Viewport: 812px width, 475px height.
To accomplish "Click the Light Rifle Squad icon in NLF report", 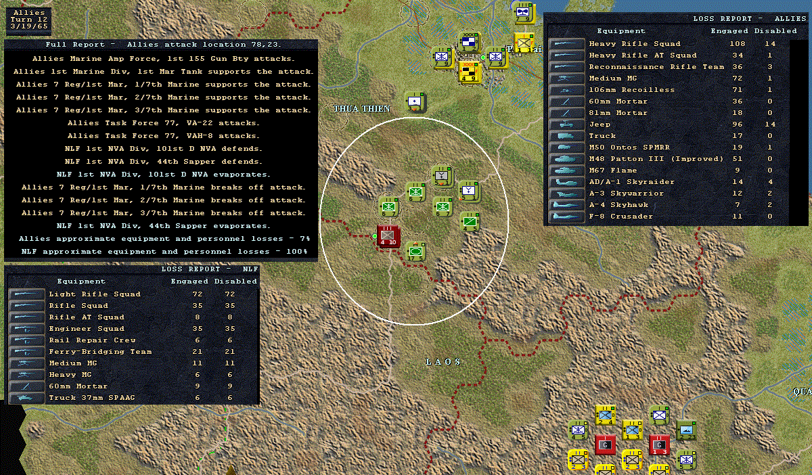I will click(x=26, y=294).
